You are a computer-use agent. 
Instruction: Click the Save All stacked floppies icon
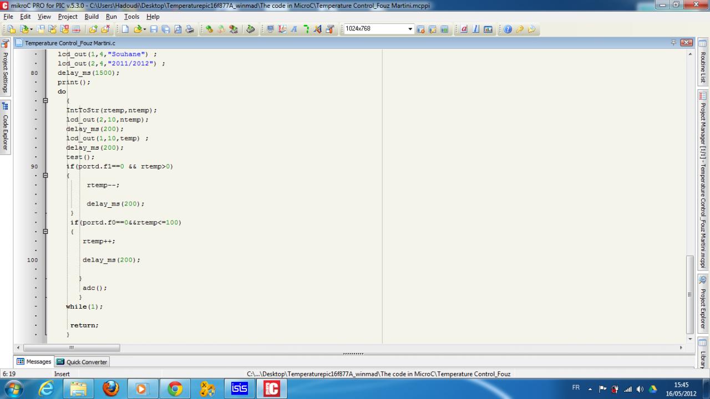coord(166,29)
